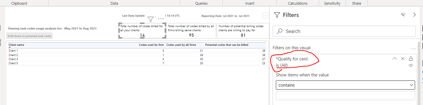Click the Filters pane title funnel icon
The height and width of the screenshot is (105, 423).
pyautogui.click(x=277, y=15)
